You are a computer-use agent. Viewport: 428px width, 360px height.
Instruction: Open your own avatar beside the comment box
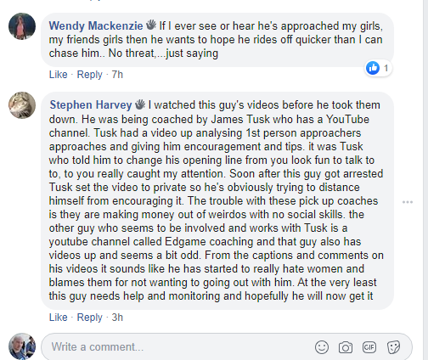[x=22, y=346]
